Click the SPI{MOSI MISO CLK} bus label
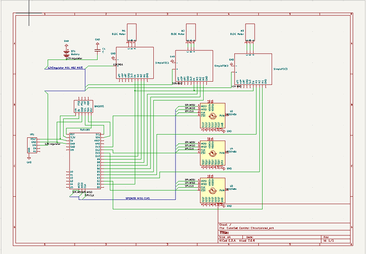Screen dimensions: 366x254 (x=138, y=198)
